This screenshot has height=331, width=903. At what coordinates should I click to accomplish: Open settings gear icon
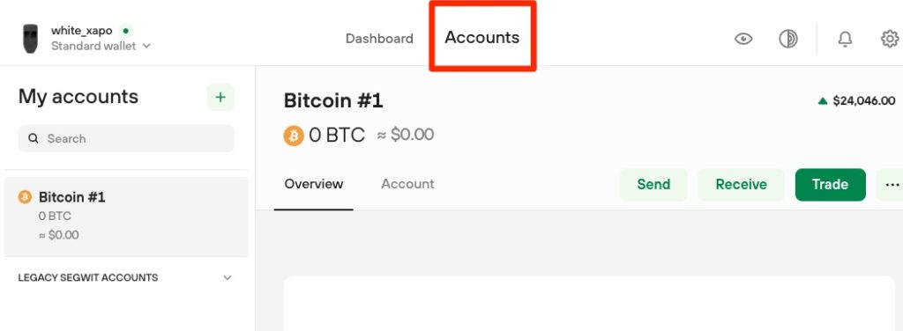890,39
